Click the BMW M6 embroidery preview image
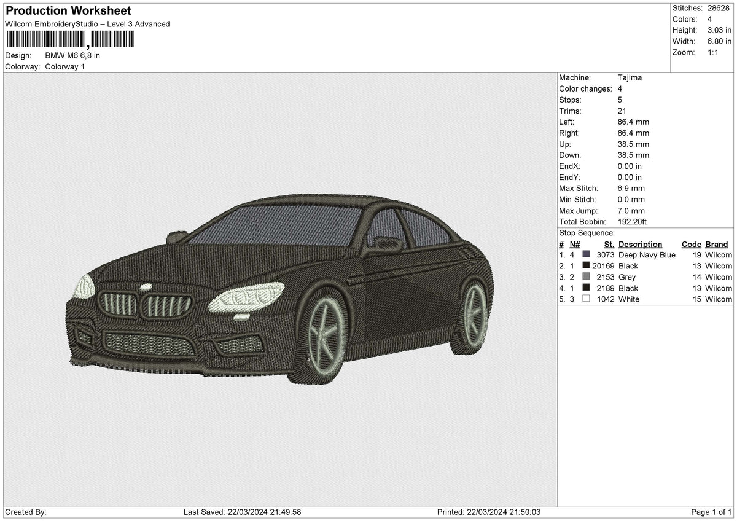 281,289
